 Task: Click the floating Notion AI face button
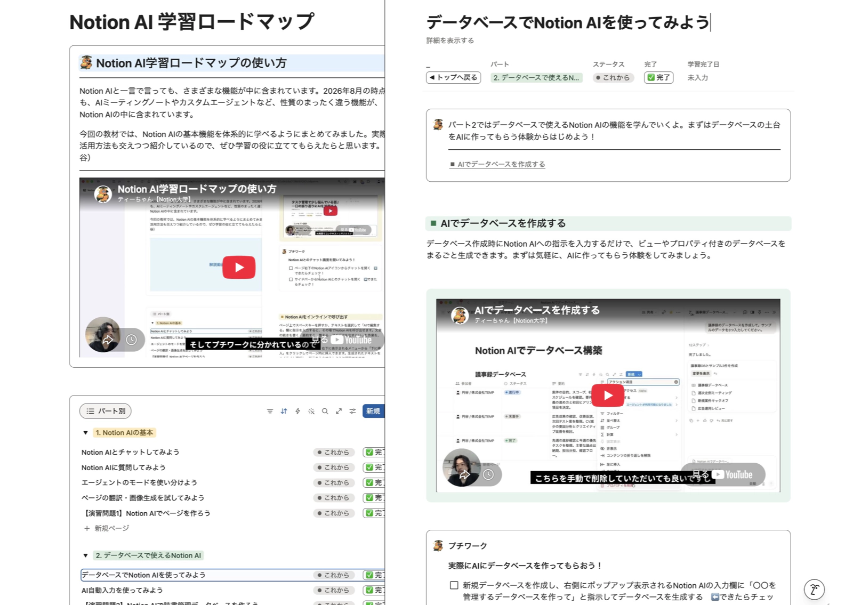[x=814, y=589]
